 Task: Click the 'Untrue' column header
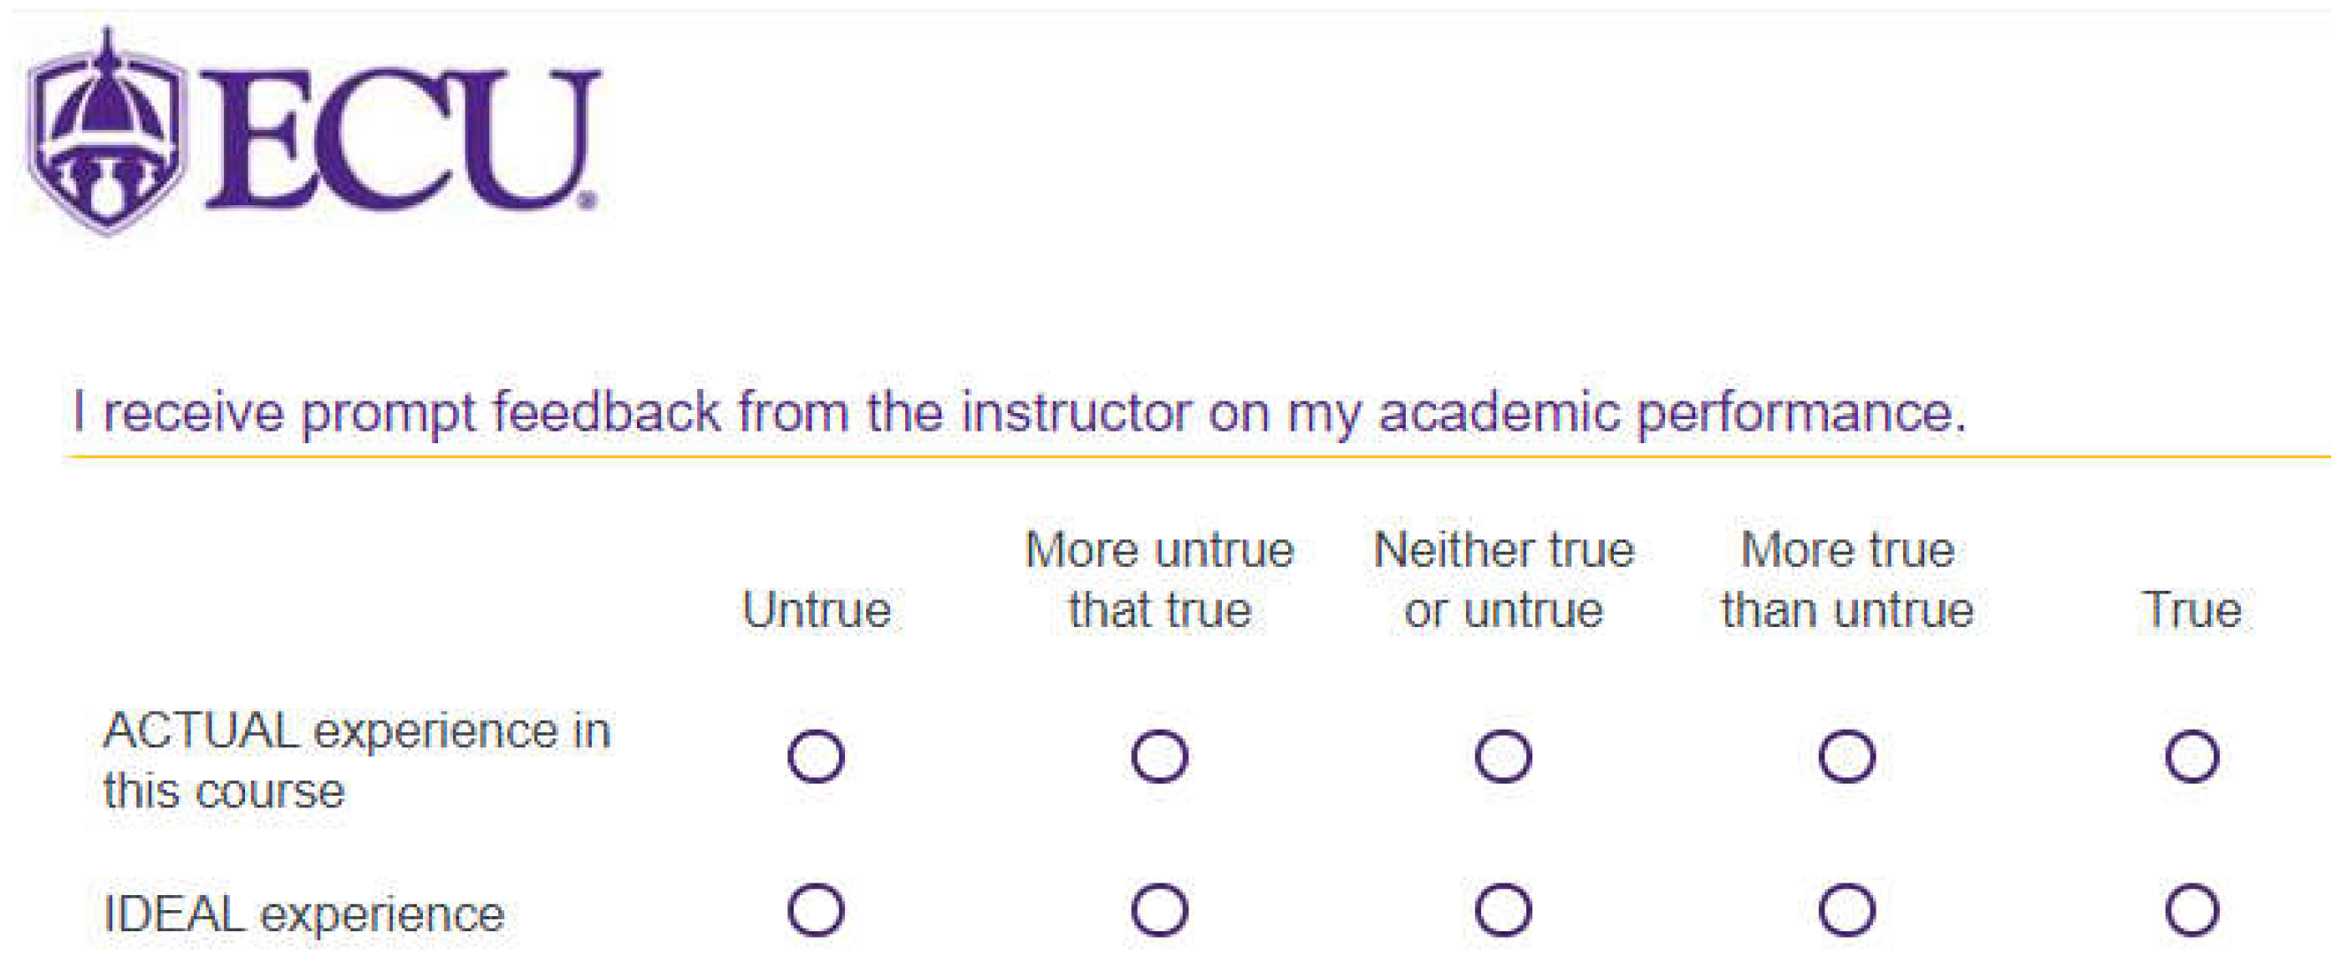pos(816,609)
